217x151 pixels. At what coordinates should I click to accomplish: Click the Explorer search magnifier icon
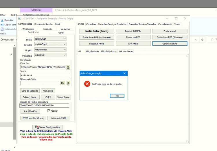click(x=212, y=40)
